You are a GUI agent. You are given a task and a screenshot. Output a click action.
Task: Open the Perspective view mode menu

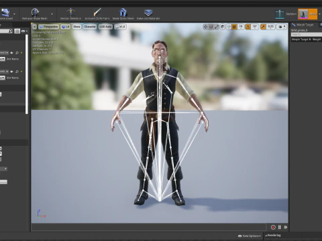(48, 27)
